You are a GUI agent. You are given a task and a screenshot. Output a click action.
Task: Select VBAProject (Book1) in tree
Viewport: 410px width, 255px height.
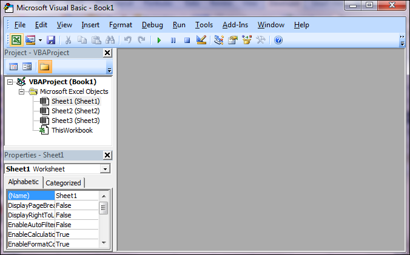click(x=62, y=82)
